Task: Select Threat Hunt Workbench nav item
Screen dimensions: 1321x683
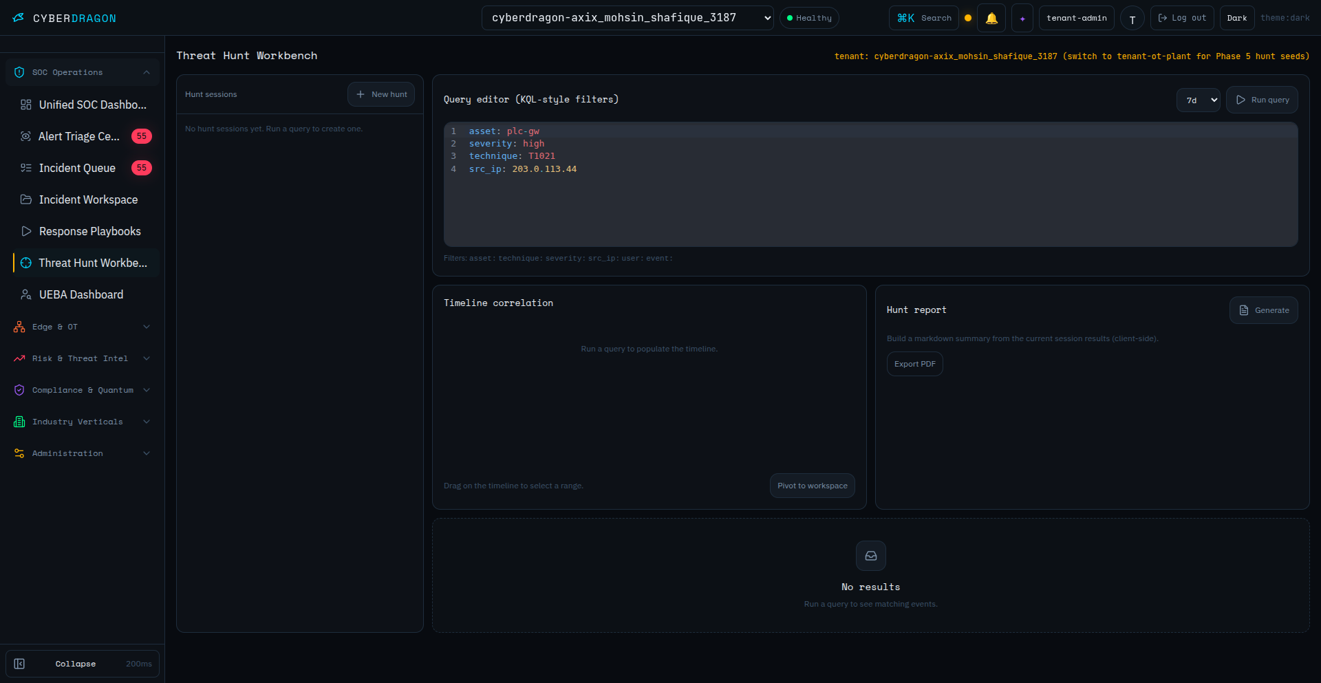Action: (86, 263)
